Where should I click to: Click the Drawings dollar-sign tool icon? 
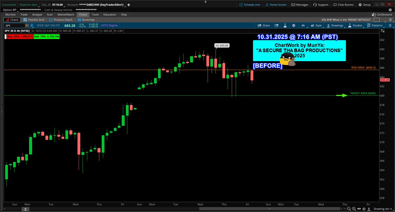tap(329, 25)
